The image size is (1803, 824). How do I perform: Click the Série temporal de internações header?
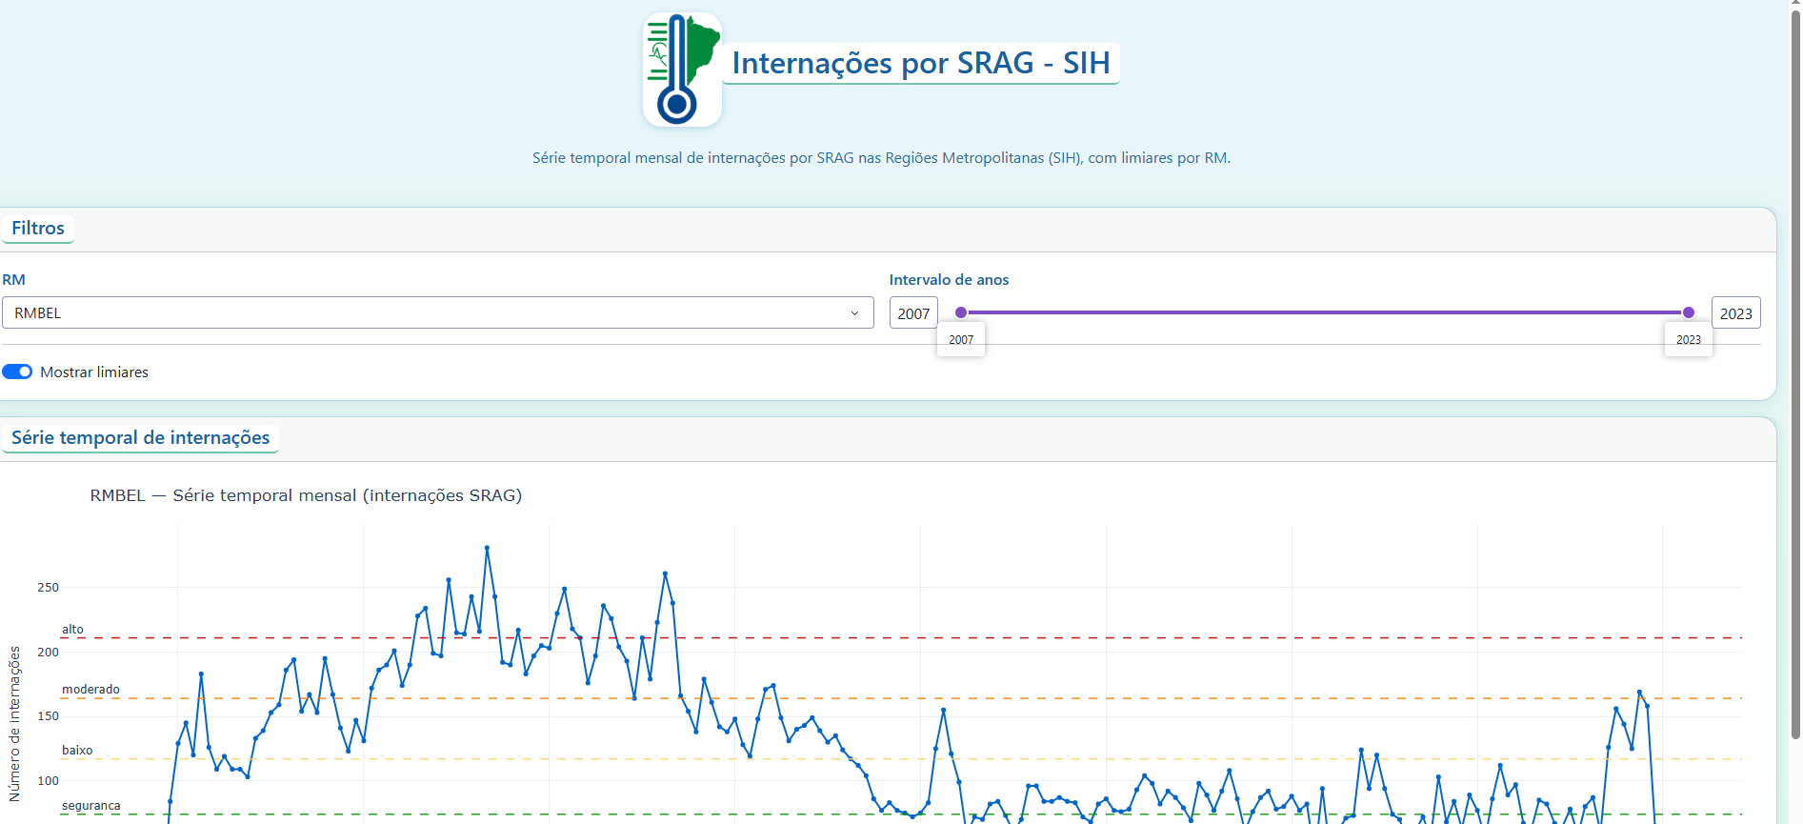[x=141, y=438]
